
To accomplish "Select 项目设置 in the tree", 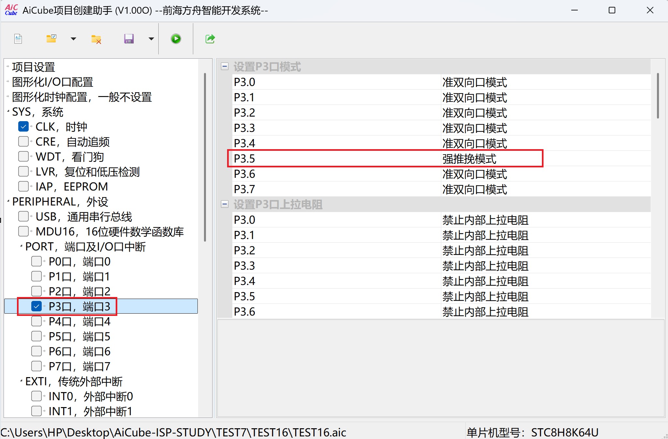I will pyautogui.click(x=34, y=67).
